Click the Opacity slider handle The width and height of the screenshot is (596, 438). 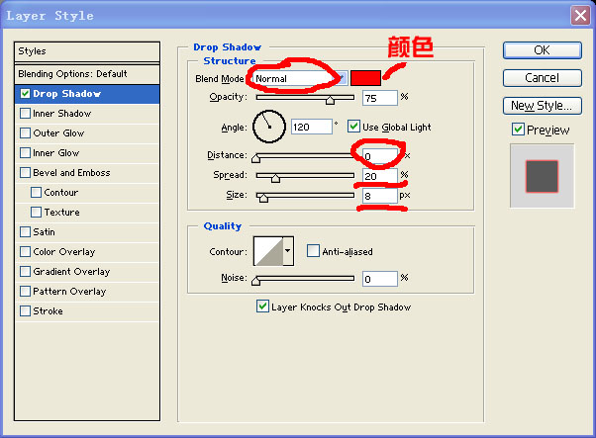(330, 100)
